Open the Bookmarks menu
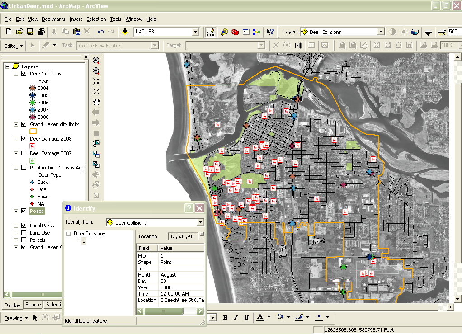Image resolution: width=462 pixels, height=334 pixels. point(54,19)
